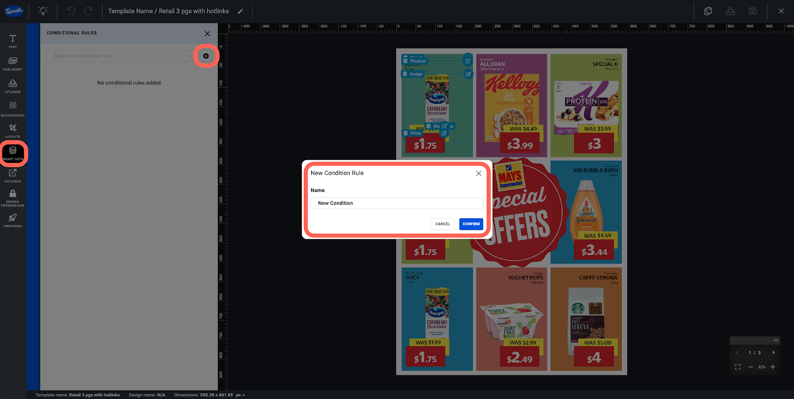Image resolution: width=794 pixels, height=399 pixels.
Task: Click the Price smart data tag
Action: pyautogui.click(x=412, y=133)
